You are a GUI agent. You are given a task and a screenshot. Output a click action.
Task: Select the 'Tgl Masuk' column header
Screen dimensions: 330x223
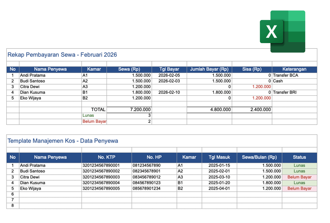click(219, 157)
